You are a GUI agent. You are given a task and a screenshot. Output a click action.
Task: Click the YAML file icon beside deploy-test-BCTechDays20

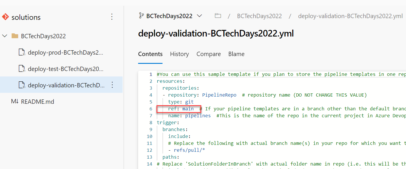(22, 68)
